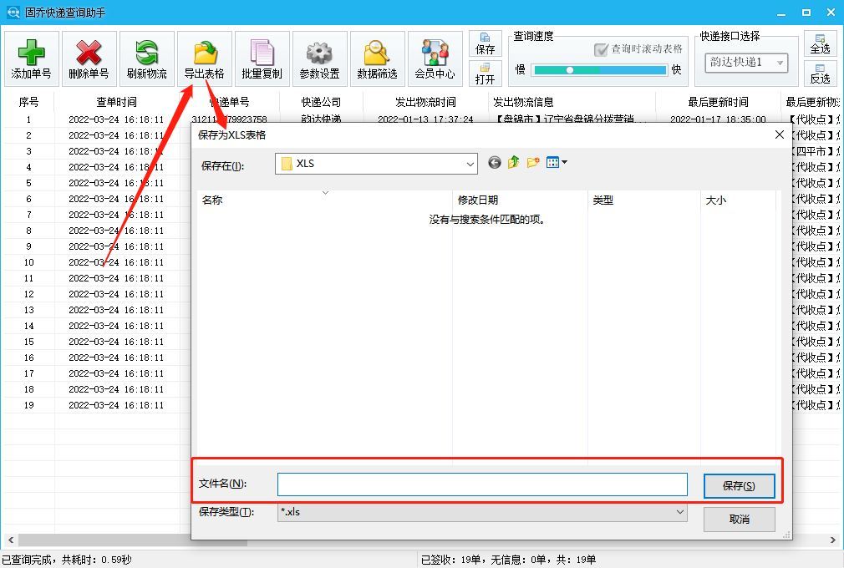This screenshot has height=568, width=844.
Task: Expand the 保存类型 *.xls dropdown
Action: pyautogui.click(x=680, y=512)
